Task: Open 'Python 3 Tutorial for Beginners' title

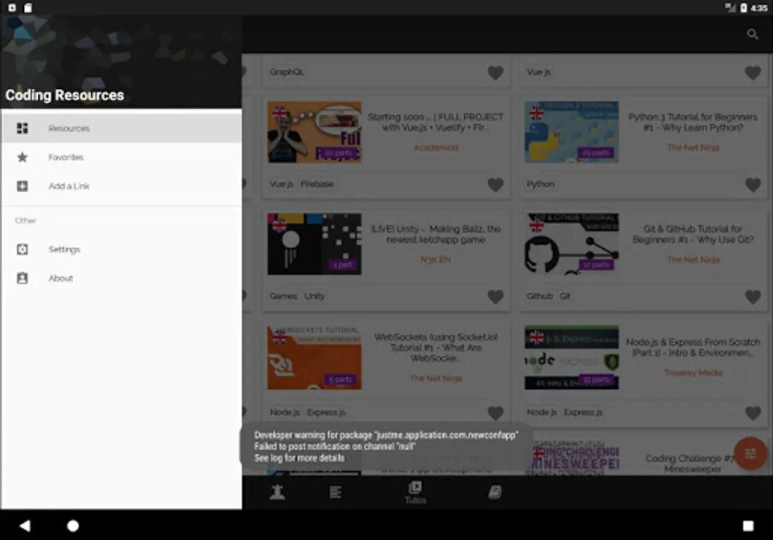Action: point(693,122)
